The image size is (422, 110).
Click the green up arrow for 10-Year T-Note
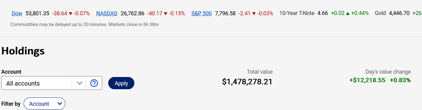point(347,13)
